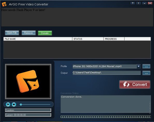
Task: Click the preview thumbnail with orange logo
Action: pos(28,82)
